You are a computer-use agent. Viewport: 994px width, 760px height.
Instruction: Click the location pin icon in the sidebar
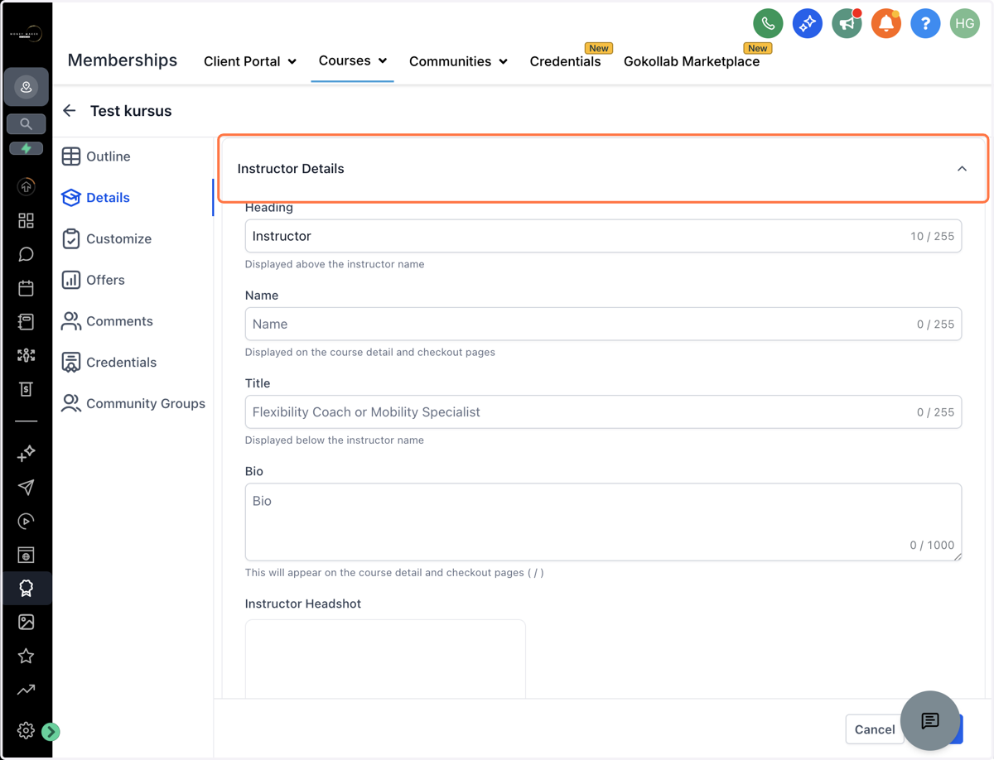[x=27, y=88]
